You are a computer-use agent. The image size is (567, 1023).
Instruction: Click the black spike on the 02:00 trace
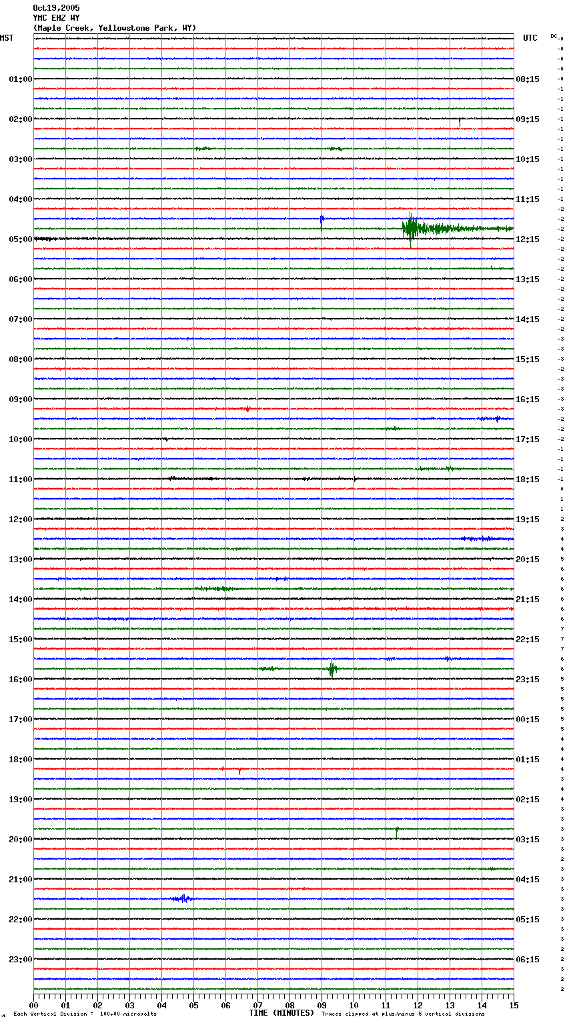point(459,122)
